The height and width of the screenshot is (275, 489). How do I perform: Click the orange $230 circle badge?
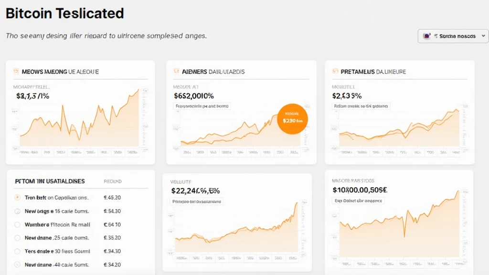[x=292, y=119]
